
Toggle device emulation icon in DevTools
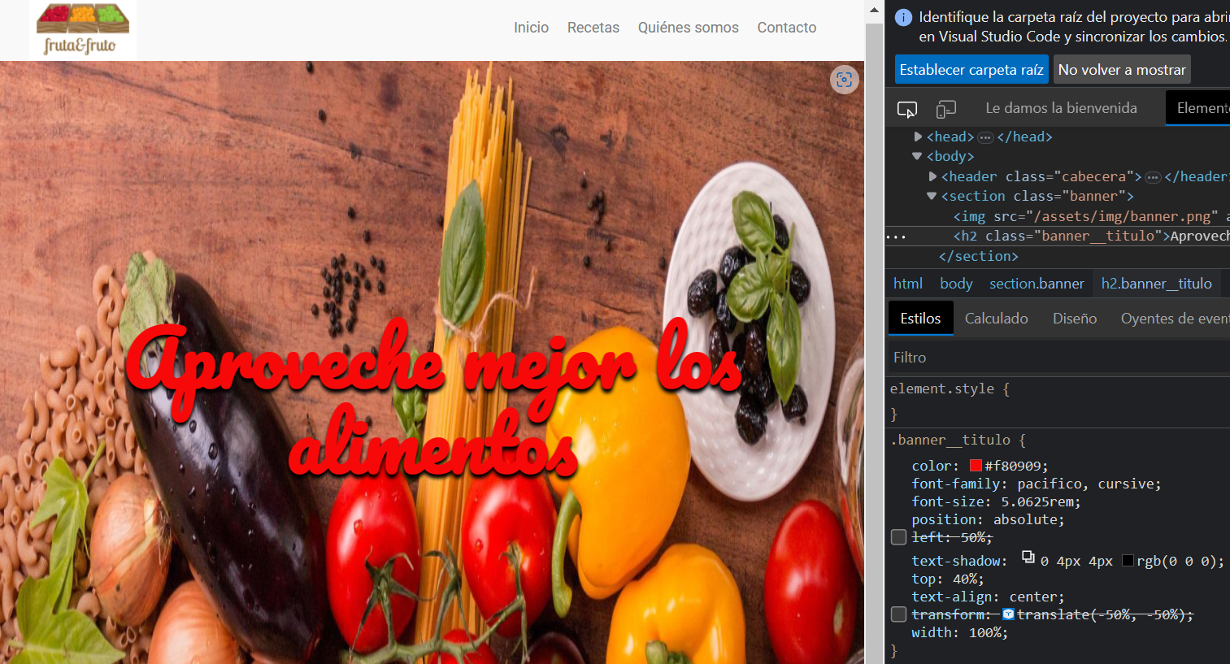click(x=945, y=109)
